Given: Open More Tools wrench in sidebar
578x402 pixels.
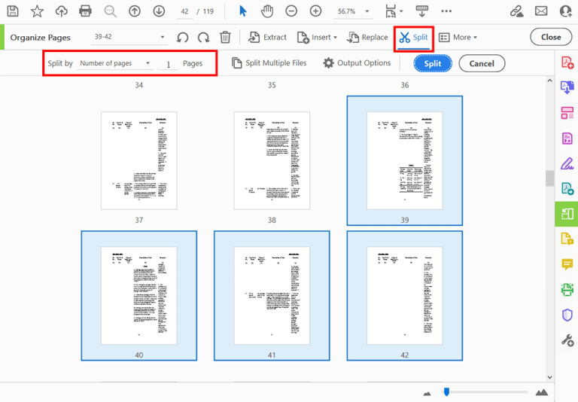Looking at the screenshot, I should (567, 340).
